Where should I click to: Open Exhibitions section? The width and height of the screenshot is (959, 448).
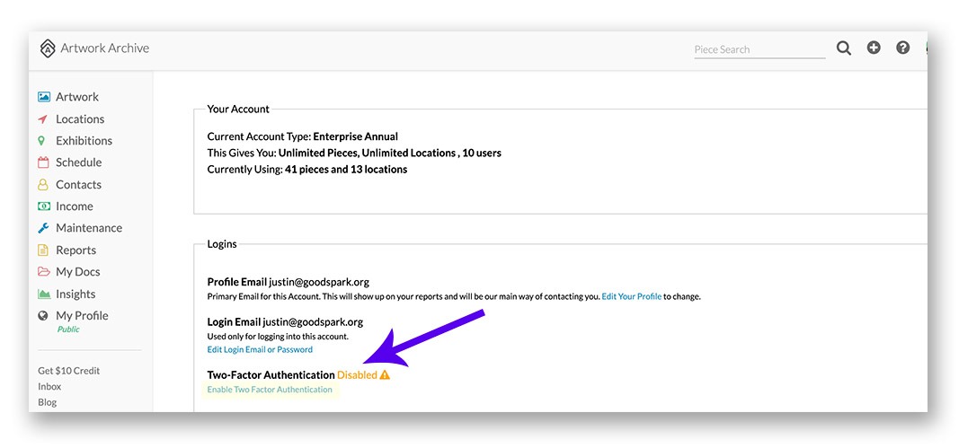click(84, 141)
